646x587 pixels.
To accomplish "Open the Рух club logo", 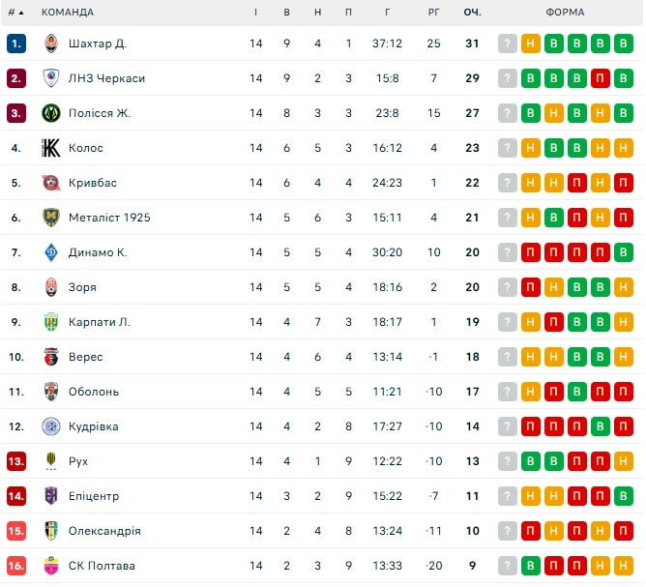I will coord(51,461).
